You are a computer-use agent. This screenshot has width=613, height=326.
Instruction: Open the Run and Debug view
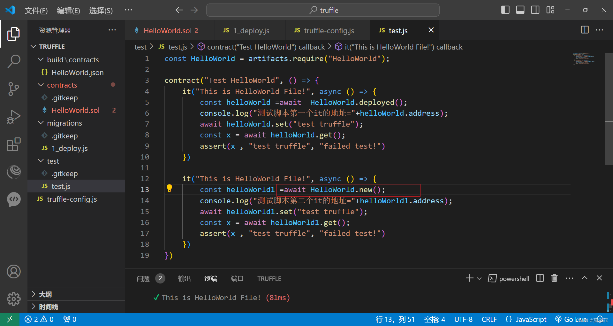[x=13, y=117]
